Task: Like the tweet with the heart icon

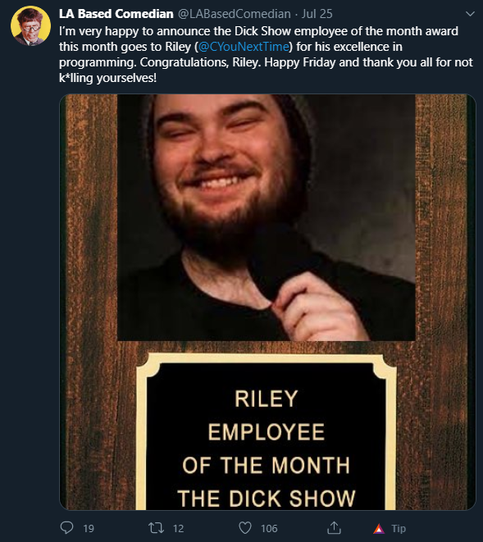Action: [x=245, y=528]
